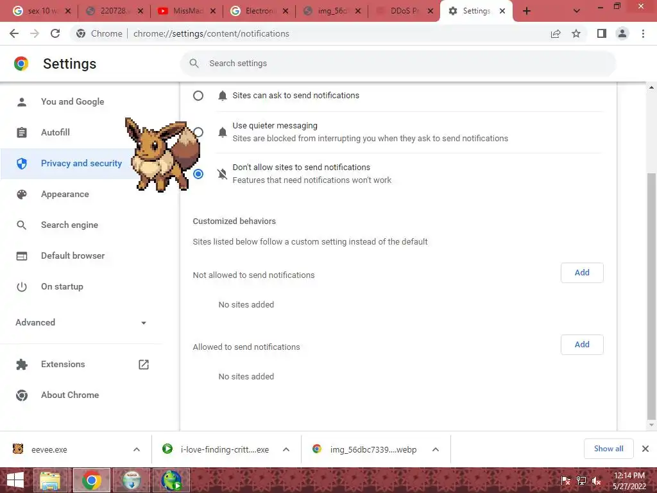Bookmark this page with star icon
The width and height of the screenshot is (657, 493).
tap(576, 33)
